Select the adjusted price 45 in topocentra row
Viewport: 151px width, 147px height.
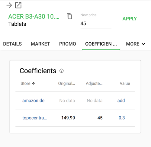100,118
